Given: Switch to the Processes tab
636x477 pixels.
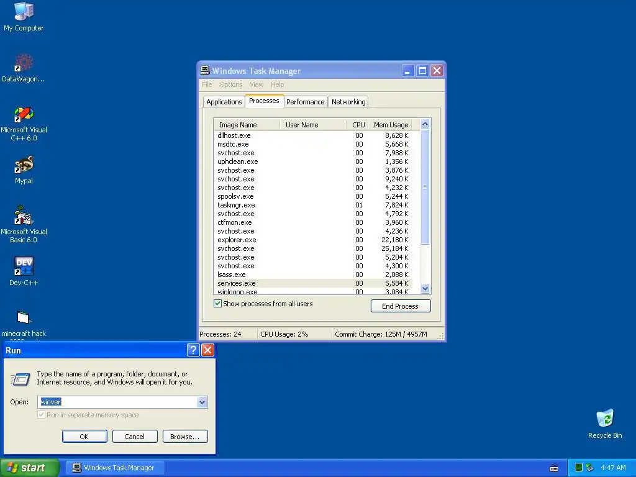Looking at the screenshot, I should click(x=264, y=101).
